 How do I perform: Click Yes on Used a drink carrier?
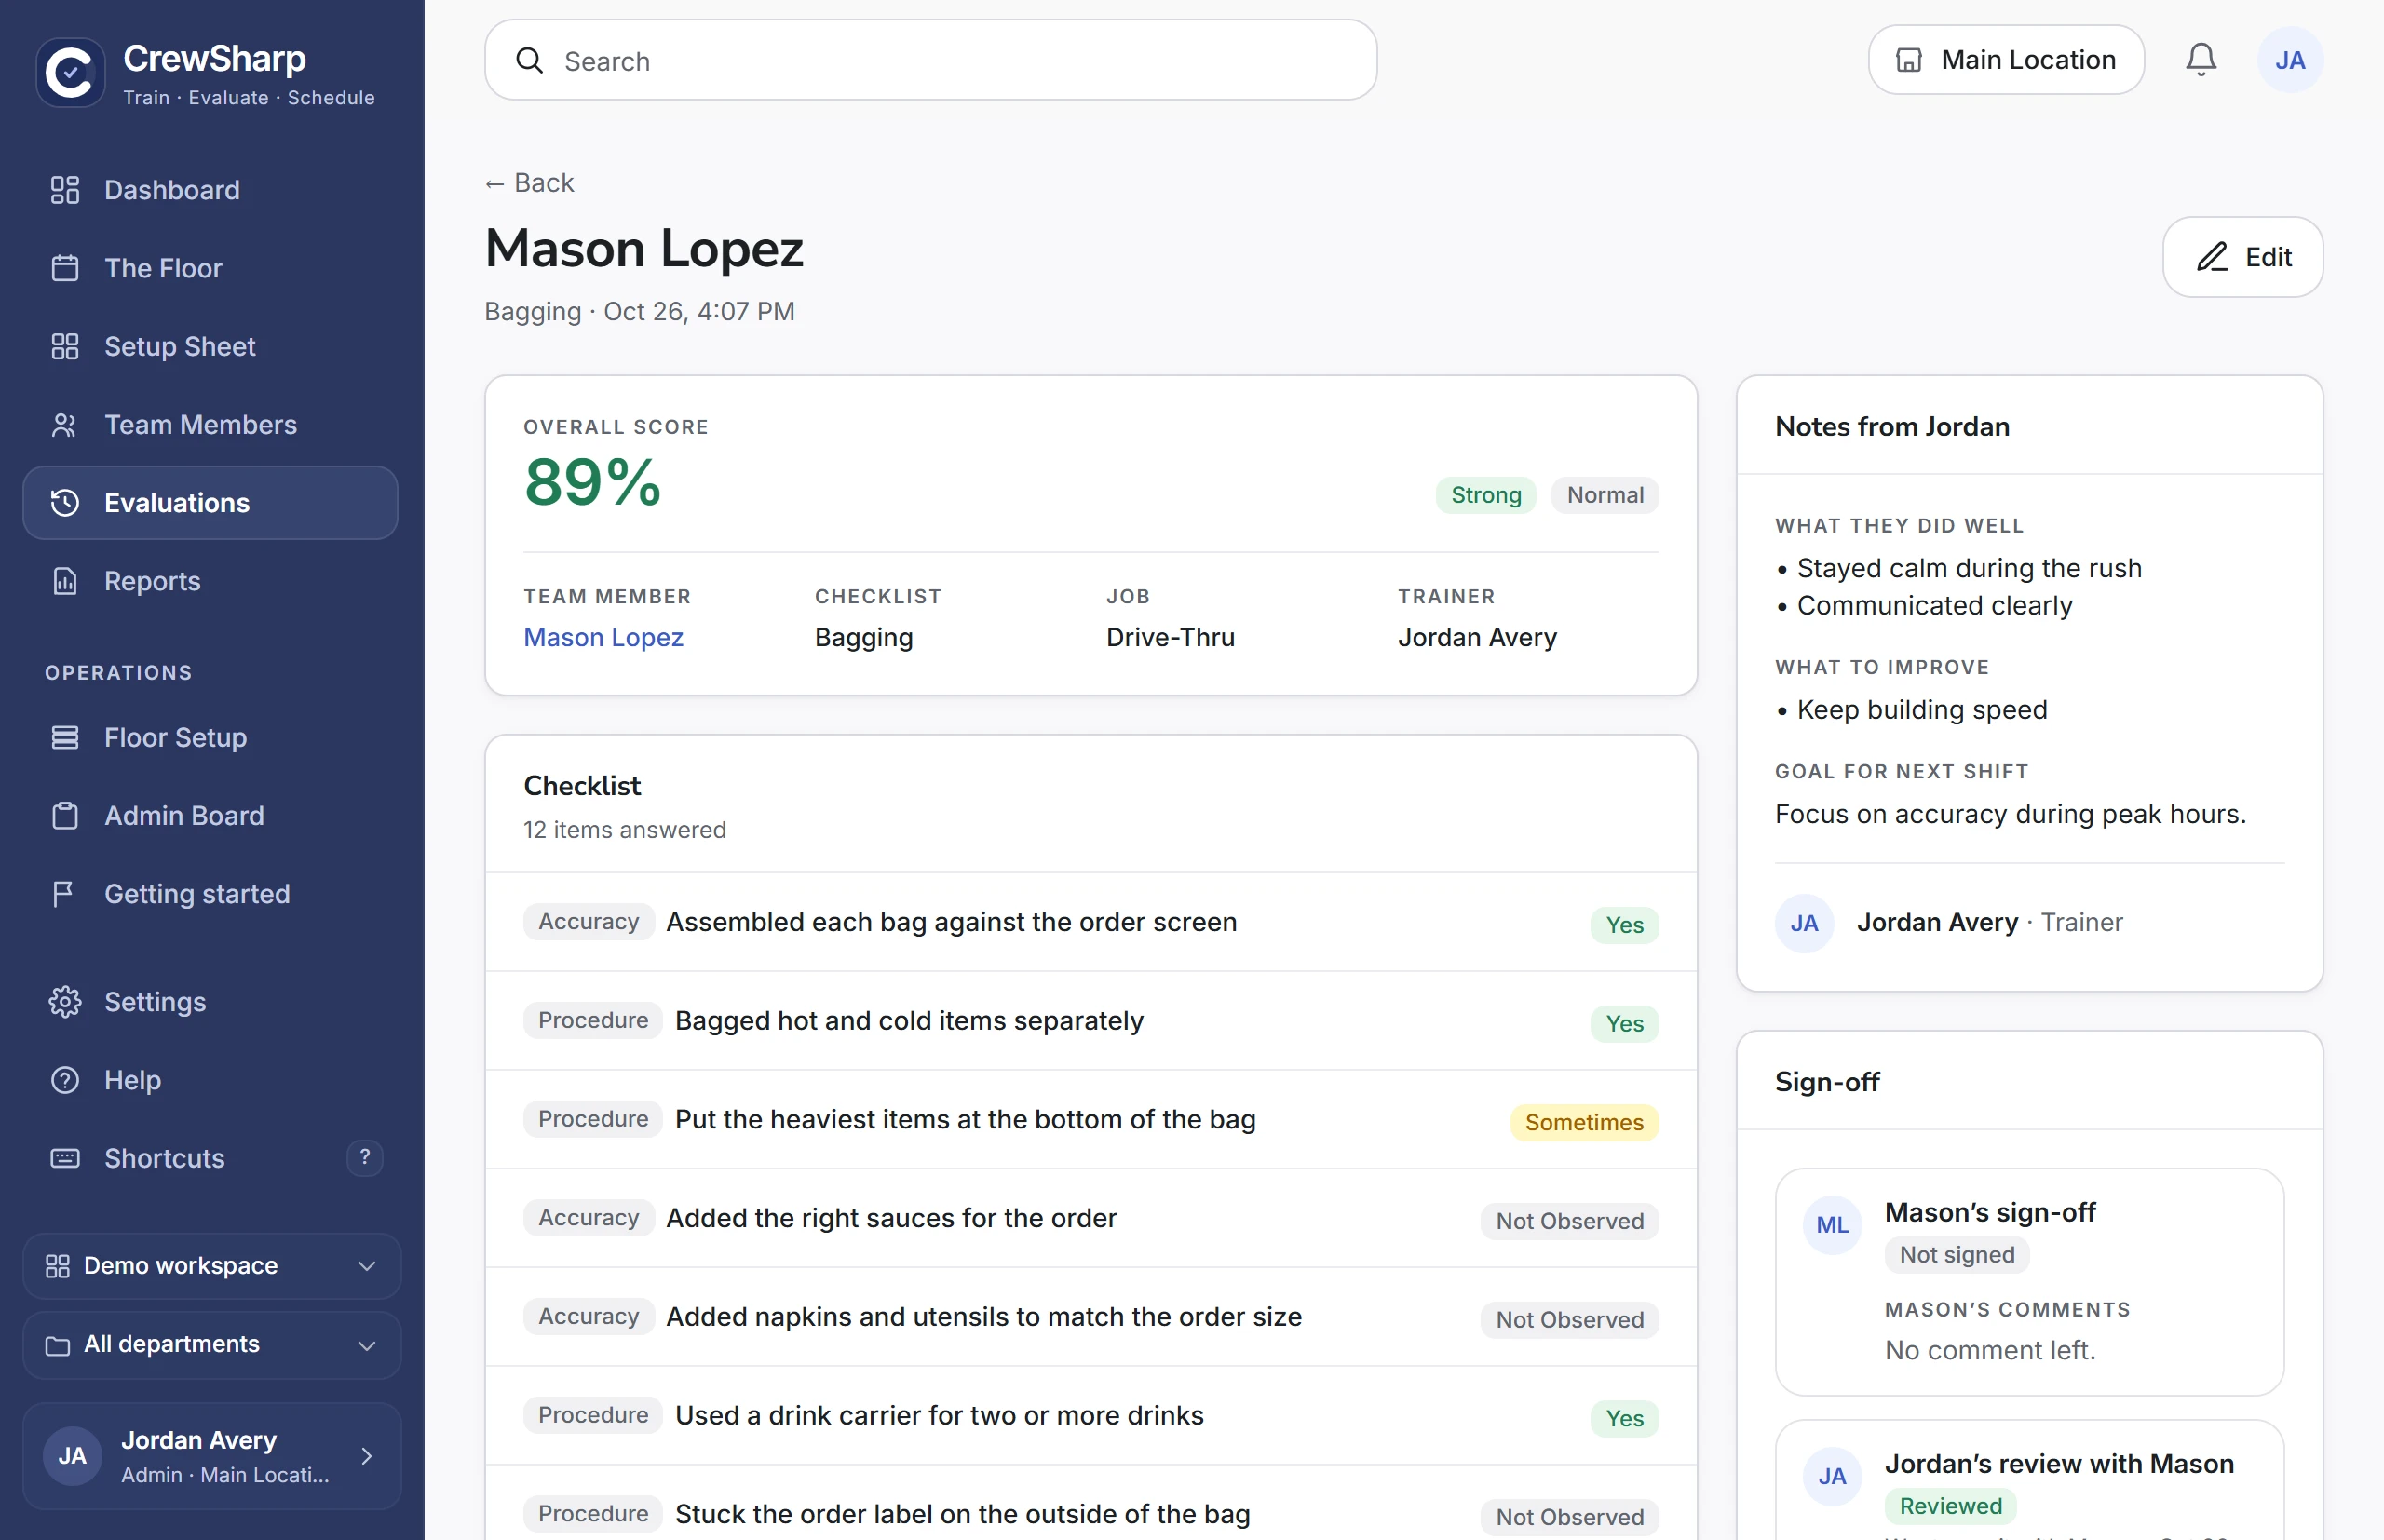tap(1625, 1418)
